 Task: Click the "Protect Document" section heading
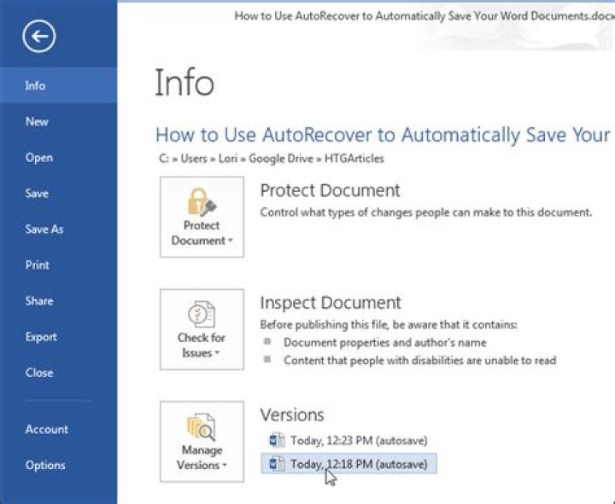tap(330, 191)
